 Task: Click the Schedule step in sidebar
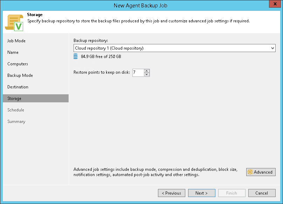pyautogui.click(x=16, y=110)
